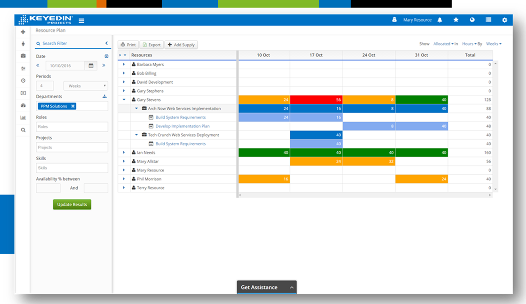Screen dimensions: 526x304
Task: Open the briefcase icon in sidebar
Action: 23,56
